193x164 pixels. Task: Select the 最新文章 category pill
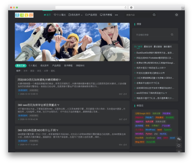[21, 66]
